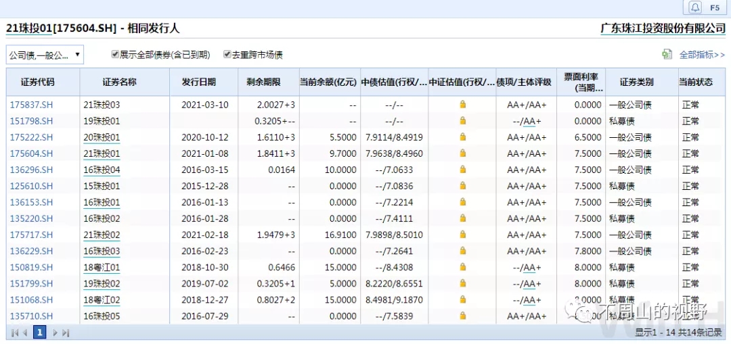Viewport: 731px width, 344px height.
Task: Open security code 175717.SH
Action: point(32,235)
